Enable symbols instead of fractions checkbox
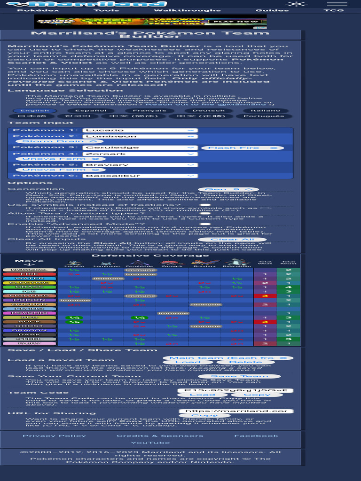This screenshot has width=361, height=481. click(205, 205)
